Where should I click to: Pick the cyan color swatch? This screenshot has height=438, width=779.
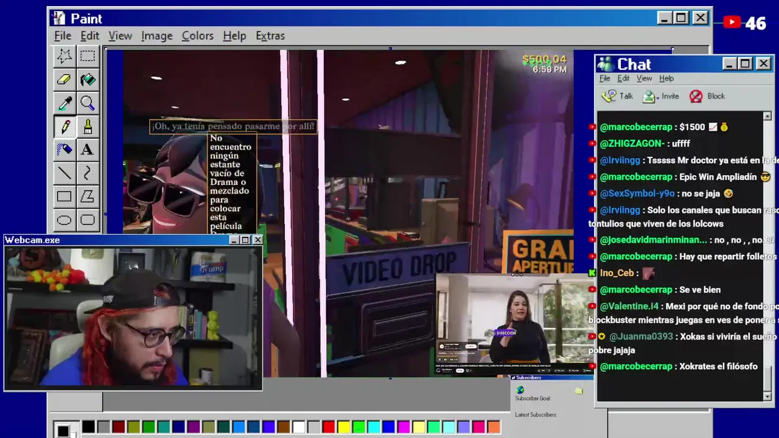[374, 427]
